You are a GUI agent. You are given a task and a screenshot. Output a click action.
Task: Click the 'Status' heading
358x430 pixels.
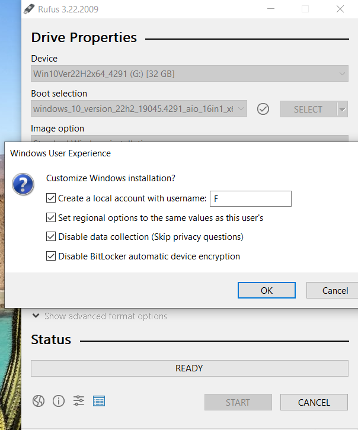[x=51, y=339]
